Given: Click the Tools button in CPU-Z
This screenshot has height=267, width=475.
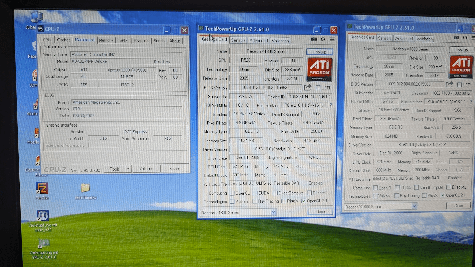Looking at the screenshot, I should pos(115,169).
